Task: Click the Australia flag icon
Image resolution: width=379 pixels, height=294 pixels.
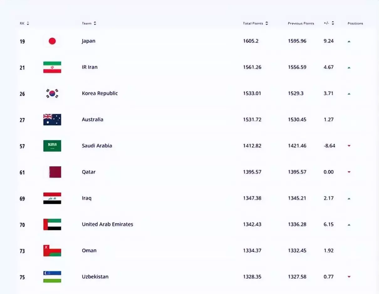Action: point(52,120)
